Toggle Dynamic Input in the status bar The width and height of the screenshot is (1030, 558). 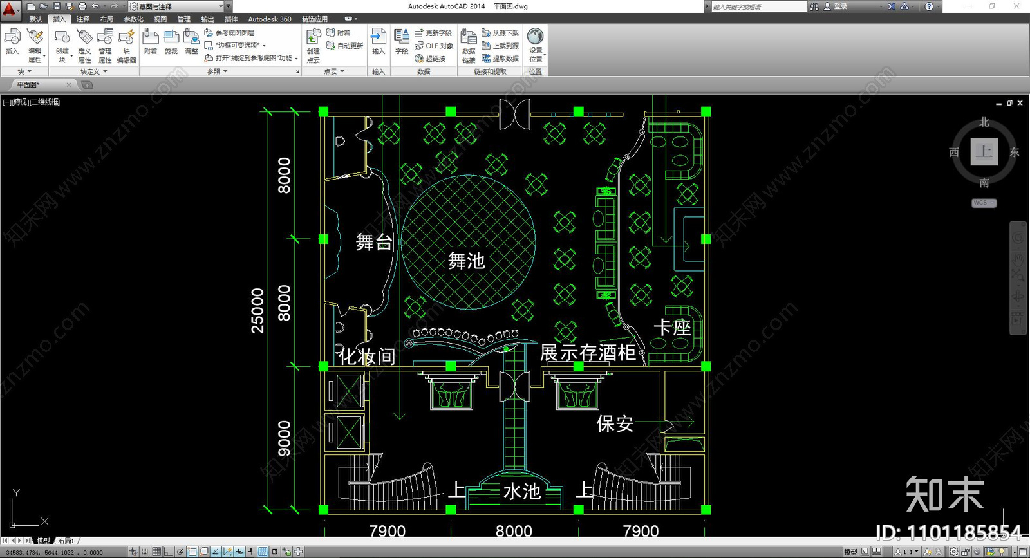(239, 552)
